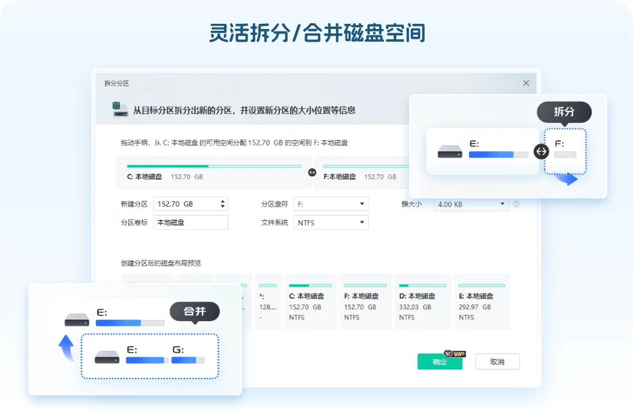Click the blue up arrow in 合并 card

click(x=66, y=348)
